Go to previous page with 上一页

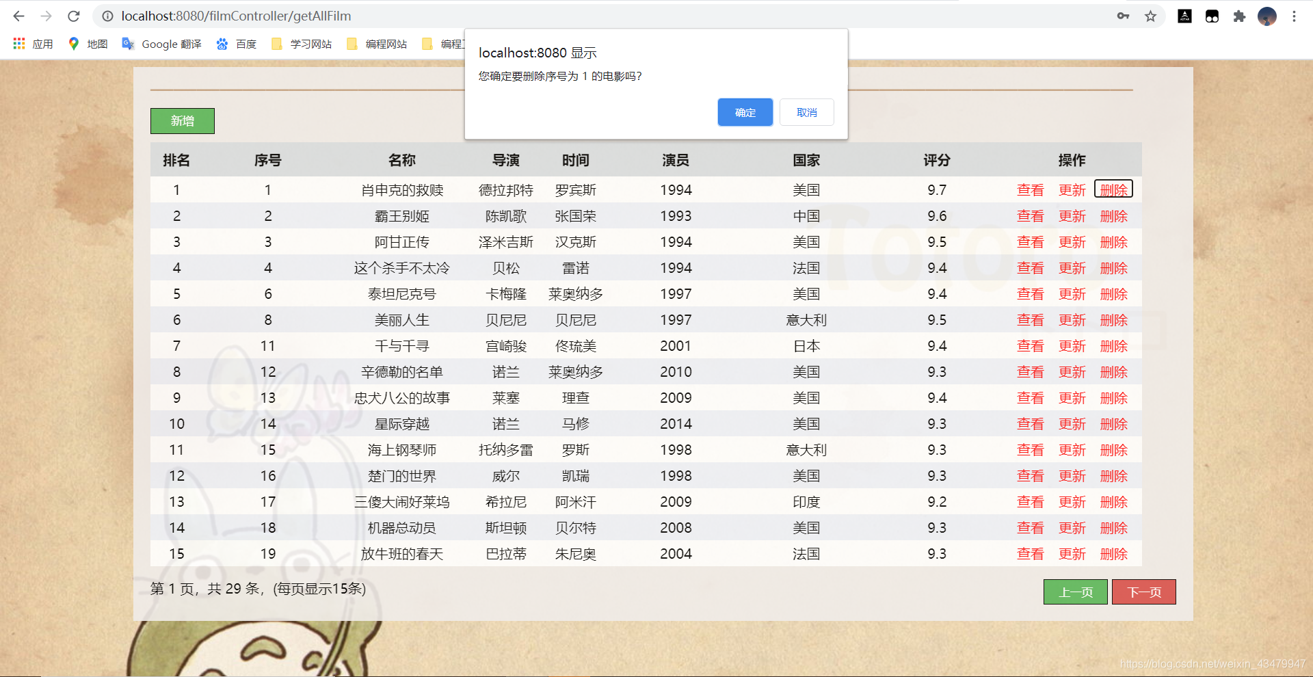[1075, 592]
